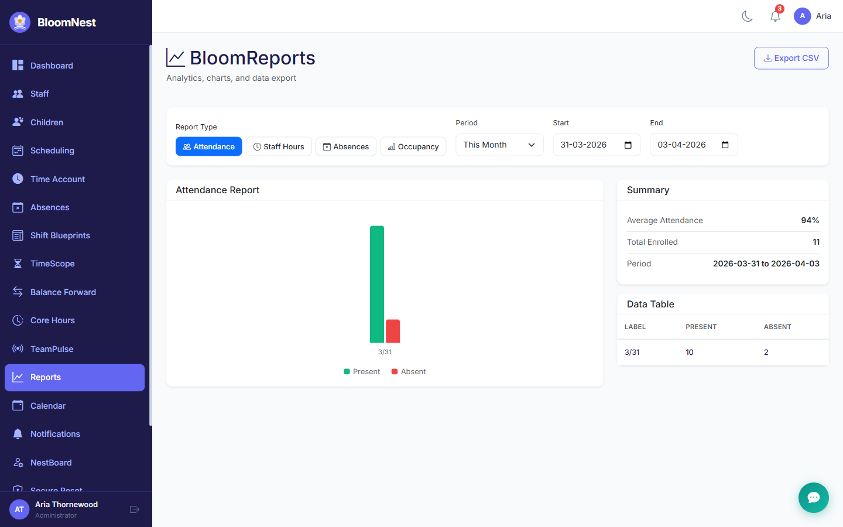Viewport: 843px width, 527px height.
Task: Switch on the Staff Hours report type
Action: 279,146
